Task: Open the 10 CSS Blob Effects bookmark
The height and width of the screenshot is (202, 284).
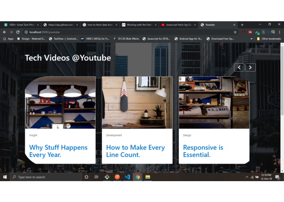Action: pos(126,39)
